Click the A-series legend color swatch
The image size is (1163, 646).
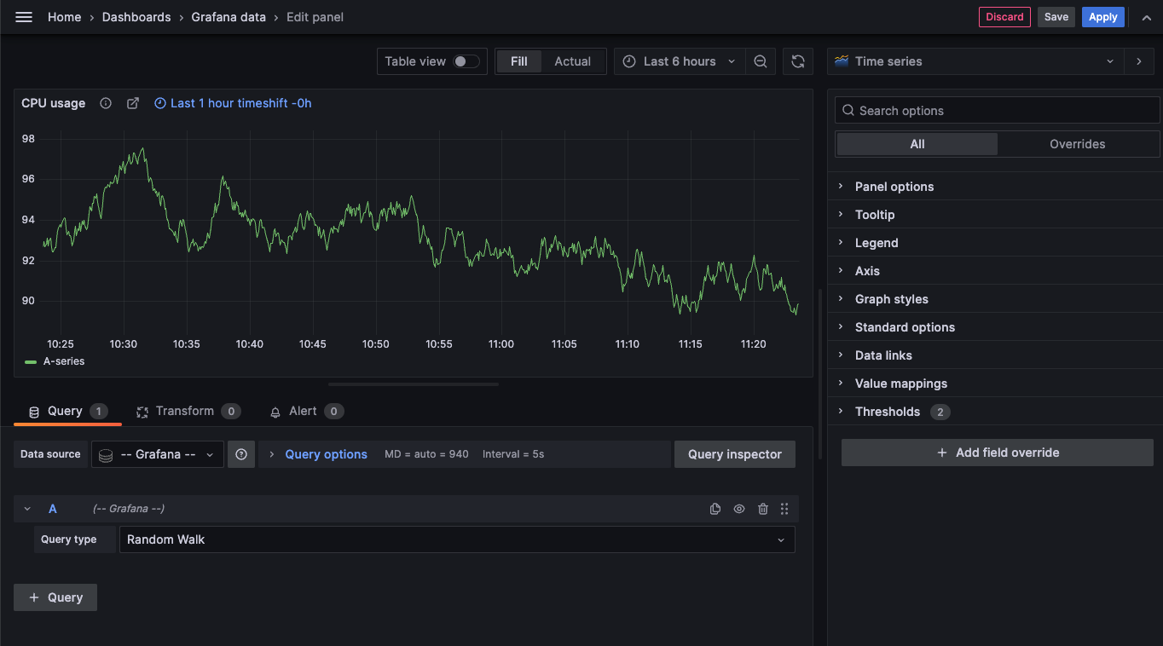(x=31, y=361)
